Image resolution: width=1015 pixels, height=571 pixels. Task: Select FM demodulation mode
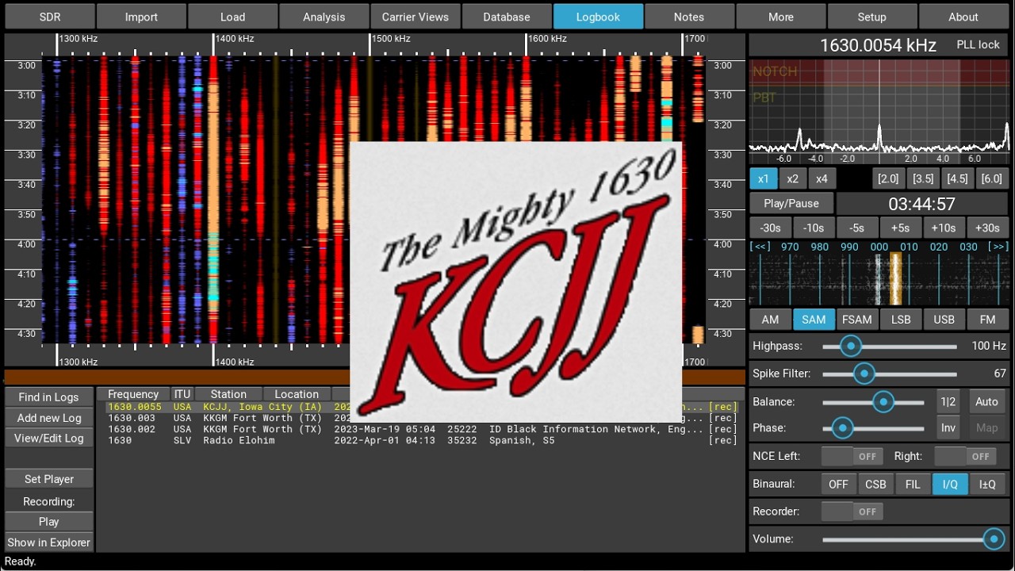coord(987,320)
